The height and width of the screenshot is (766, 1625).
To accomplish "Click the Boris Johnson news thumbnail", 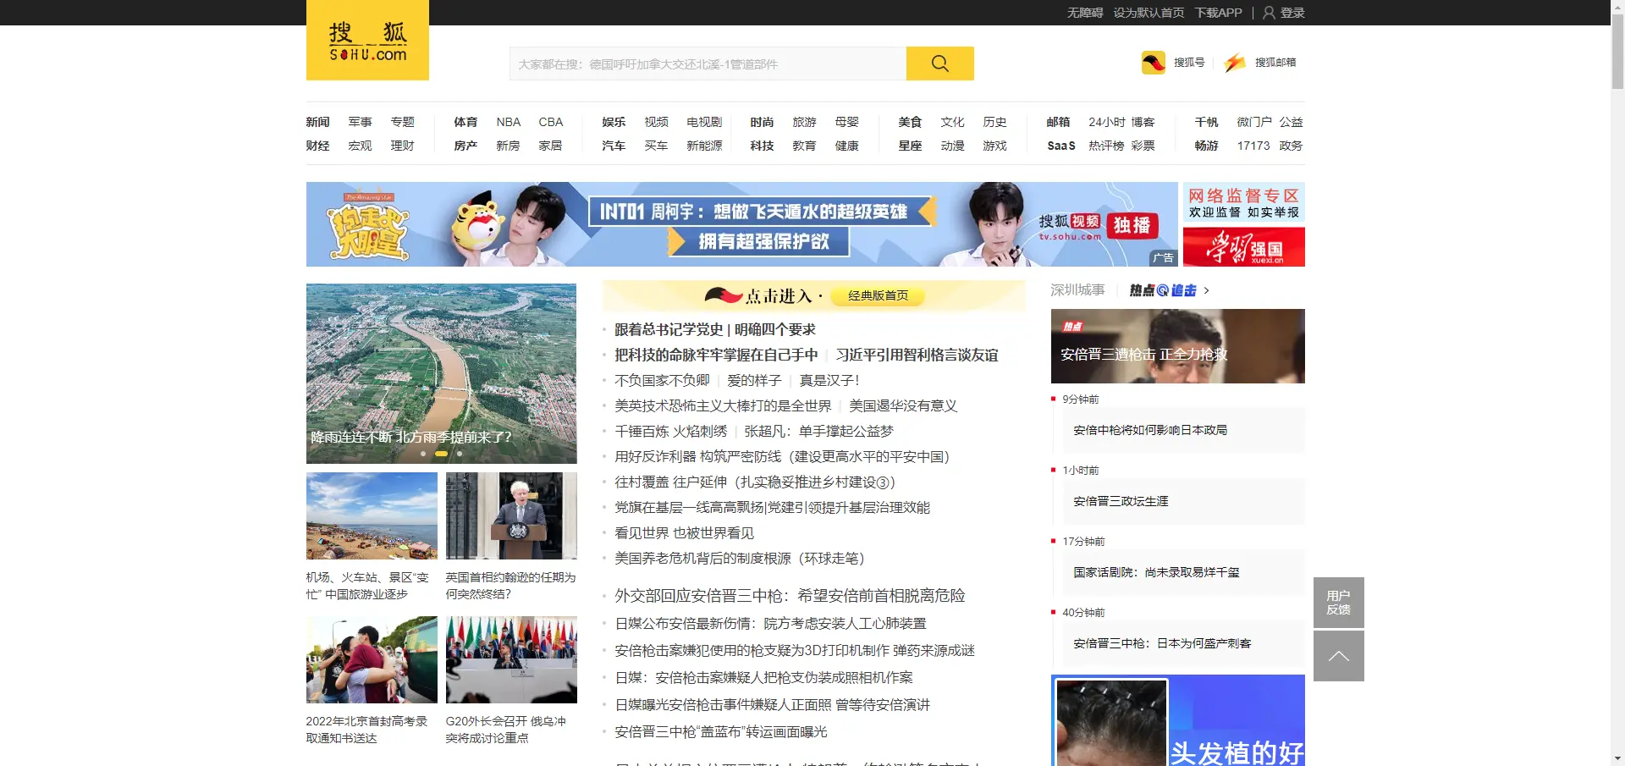I will tap(511, 515).
